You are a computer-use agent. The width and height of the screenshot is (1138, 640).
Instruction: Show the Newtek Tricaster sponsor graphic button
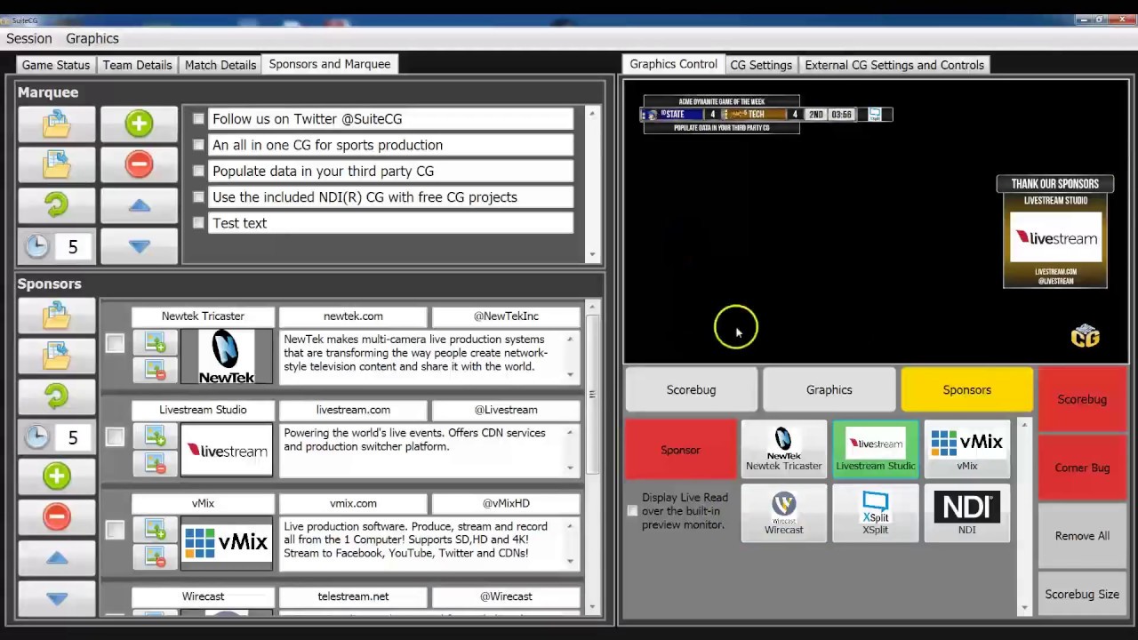coord(784,449)
